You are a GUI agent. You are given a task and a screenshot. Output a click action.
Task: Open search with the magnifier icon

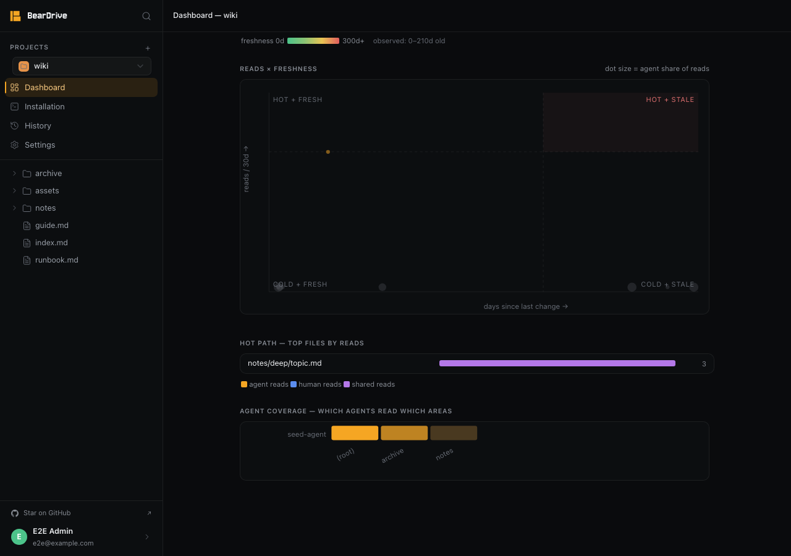point(146,16)
